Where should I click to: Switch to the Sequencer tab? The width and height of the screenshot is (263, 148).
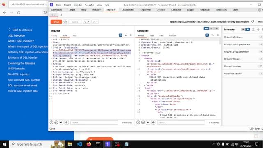pyautogui.click(x=145, y=10)
